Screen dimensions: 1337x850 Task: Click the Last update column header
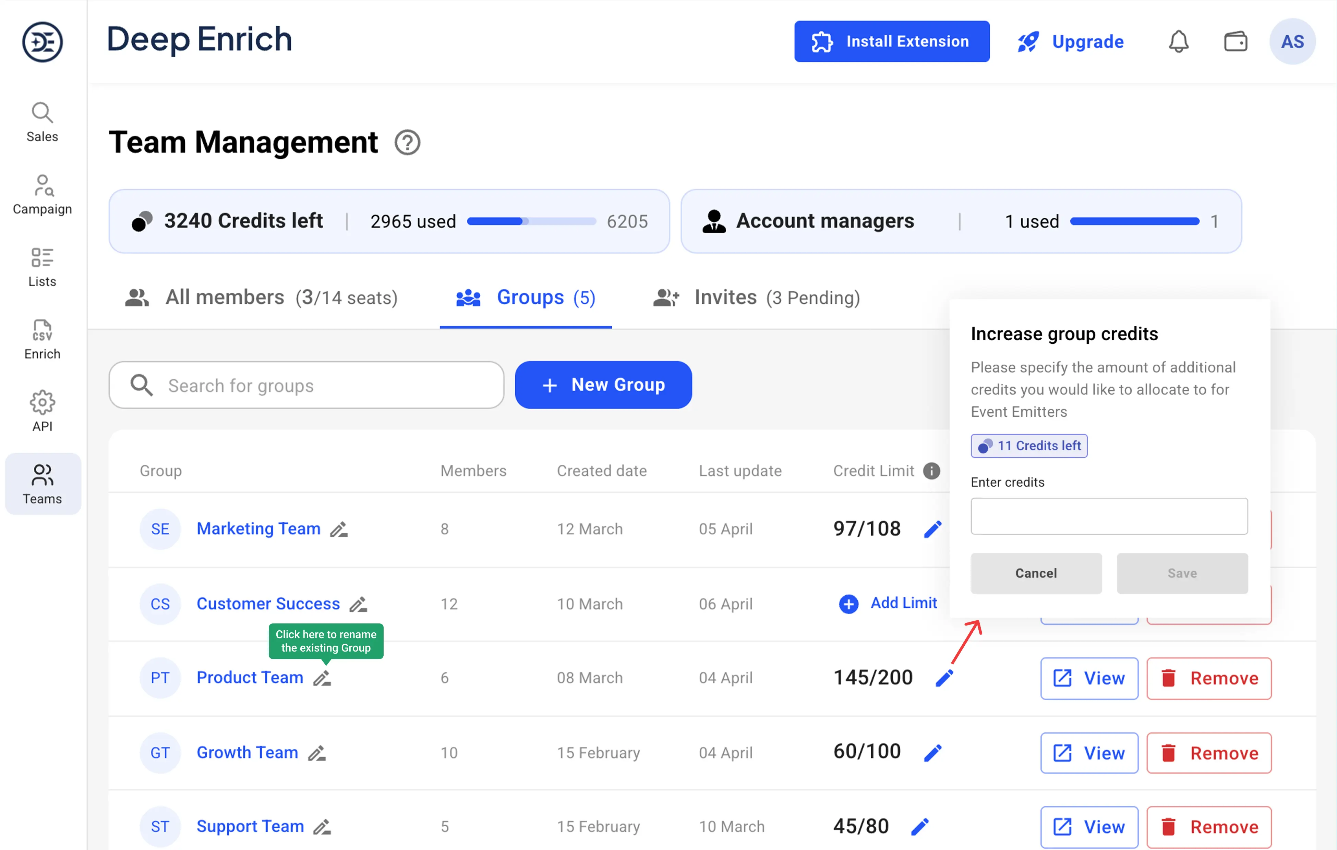(x=740, y=471)
